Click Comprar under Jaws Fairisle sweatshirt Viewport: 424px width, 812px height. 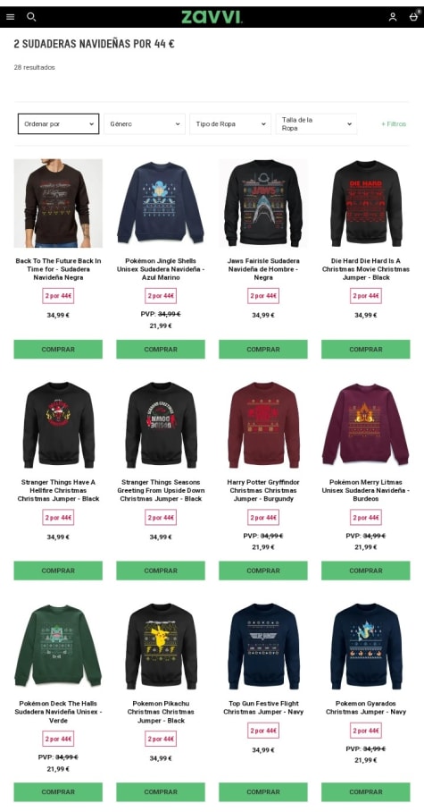tap(263, 349)
